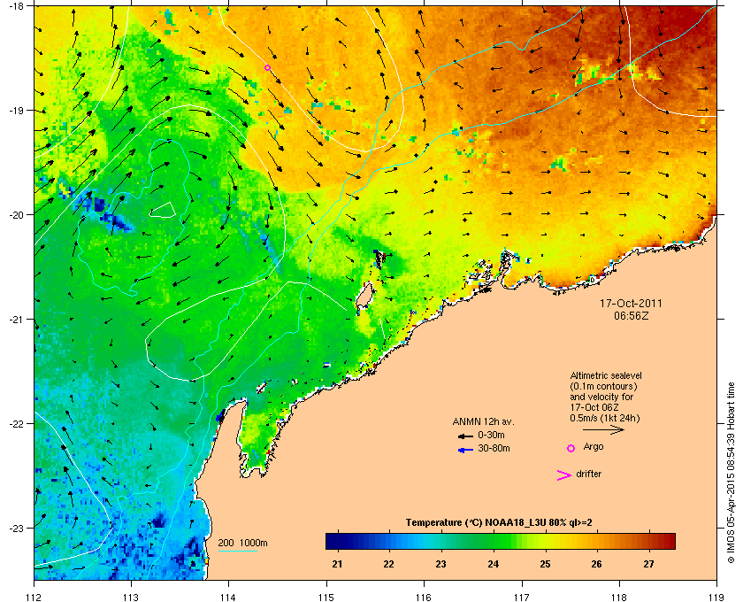Click the temperature colorbar at 24°C
This screenshot has height=602, width=743.
tap(494, 541)
